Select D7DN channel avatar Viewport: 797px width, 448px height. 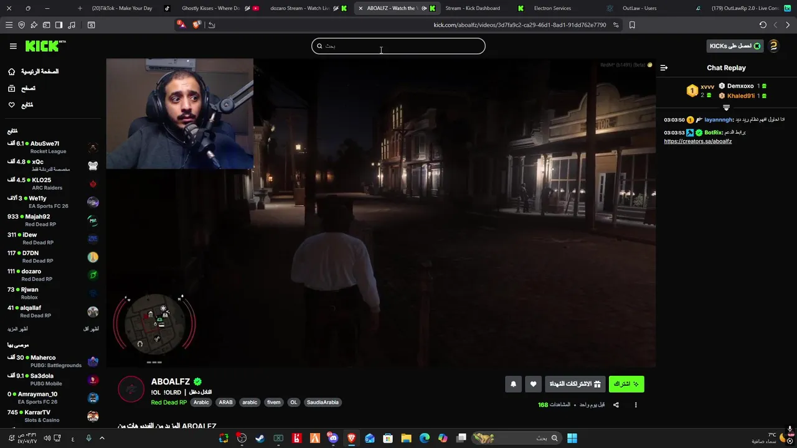93,257
